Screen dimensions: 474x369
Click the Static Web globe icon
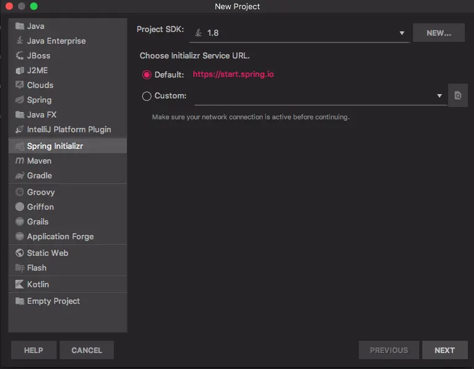point(20,253)
